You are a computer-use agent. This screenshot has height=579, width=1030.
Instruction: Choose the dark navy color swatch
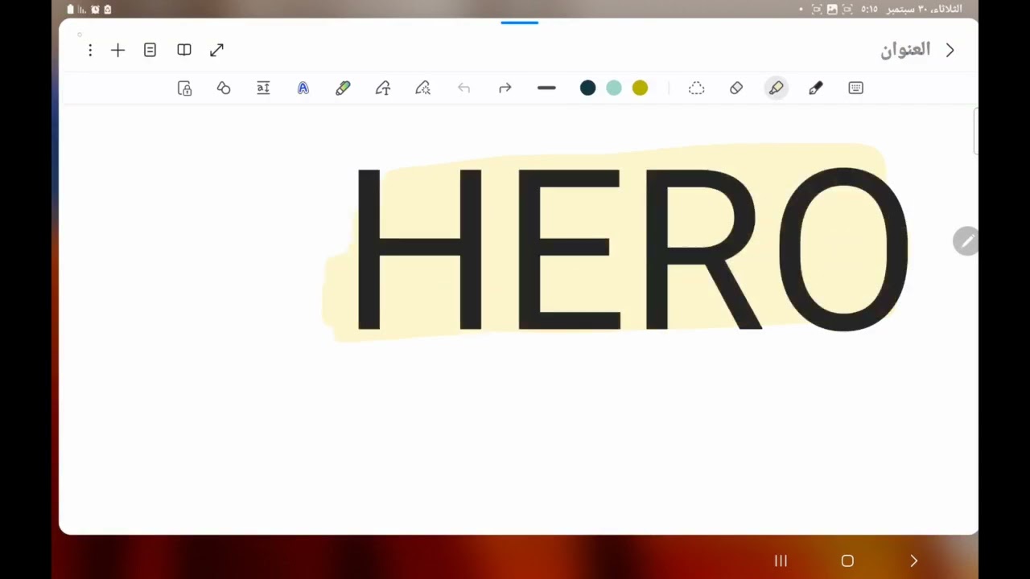(x=588, y=88)
